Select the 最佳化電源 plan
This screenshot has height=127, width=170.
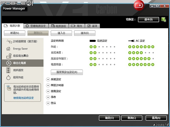pos(23,63)
